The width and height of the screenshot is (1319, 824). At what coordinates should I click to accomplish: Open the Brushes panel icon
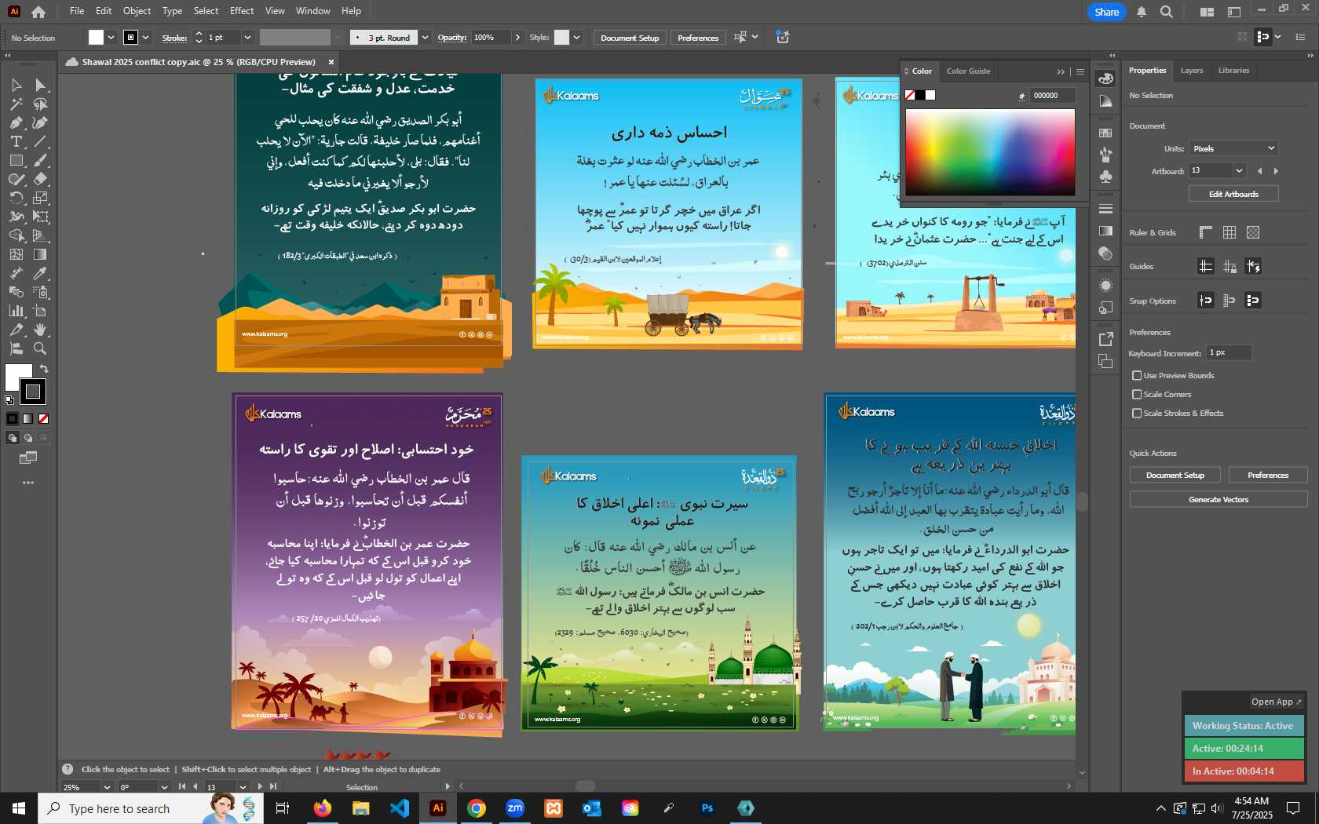pos(1106,155)
